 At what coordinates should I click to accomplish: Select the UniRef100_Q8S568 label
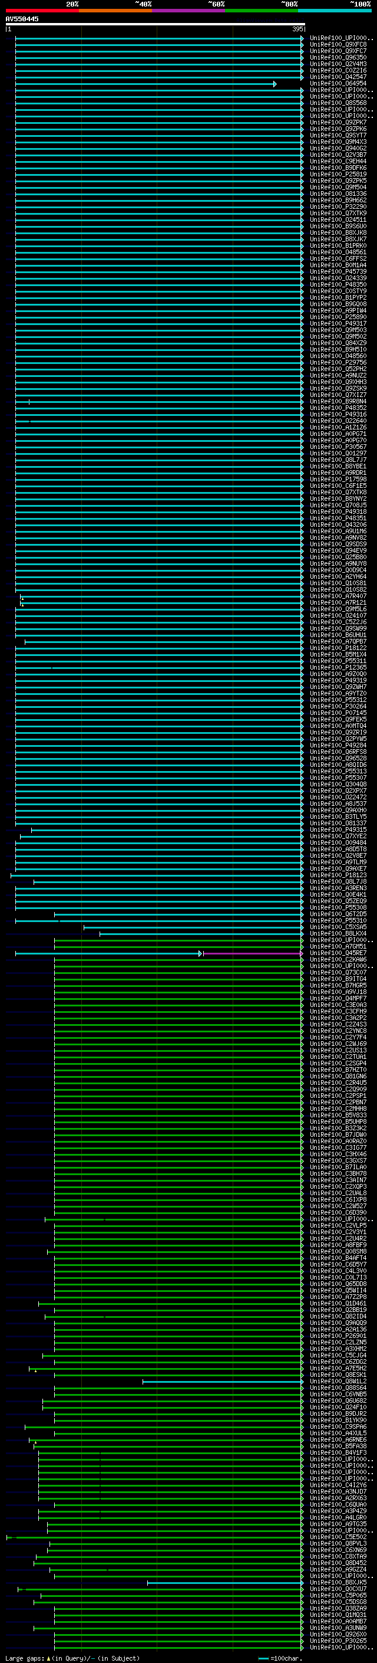338,103
